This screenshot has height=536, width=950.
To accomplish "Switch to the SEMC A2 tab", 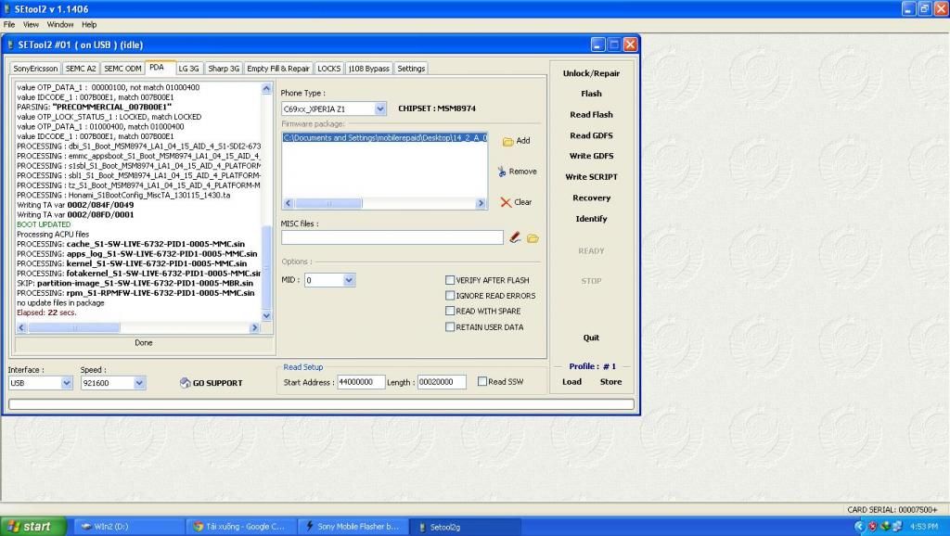I will tap(81, 69).
